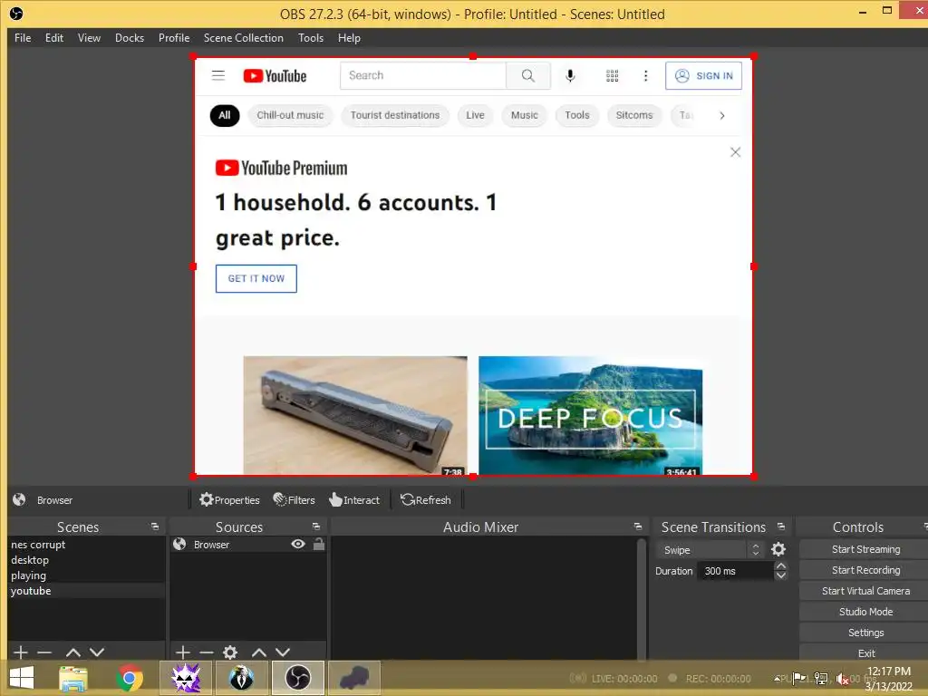This screenshot has height=696, width=928.
Task: Click Start Recording
Action: (x=865, y=570)
